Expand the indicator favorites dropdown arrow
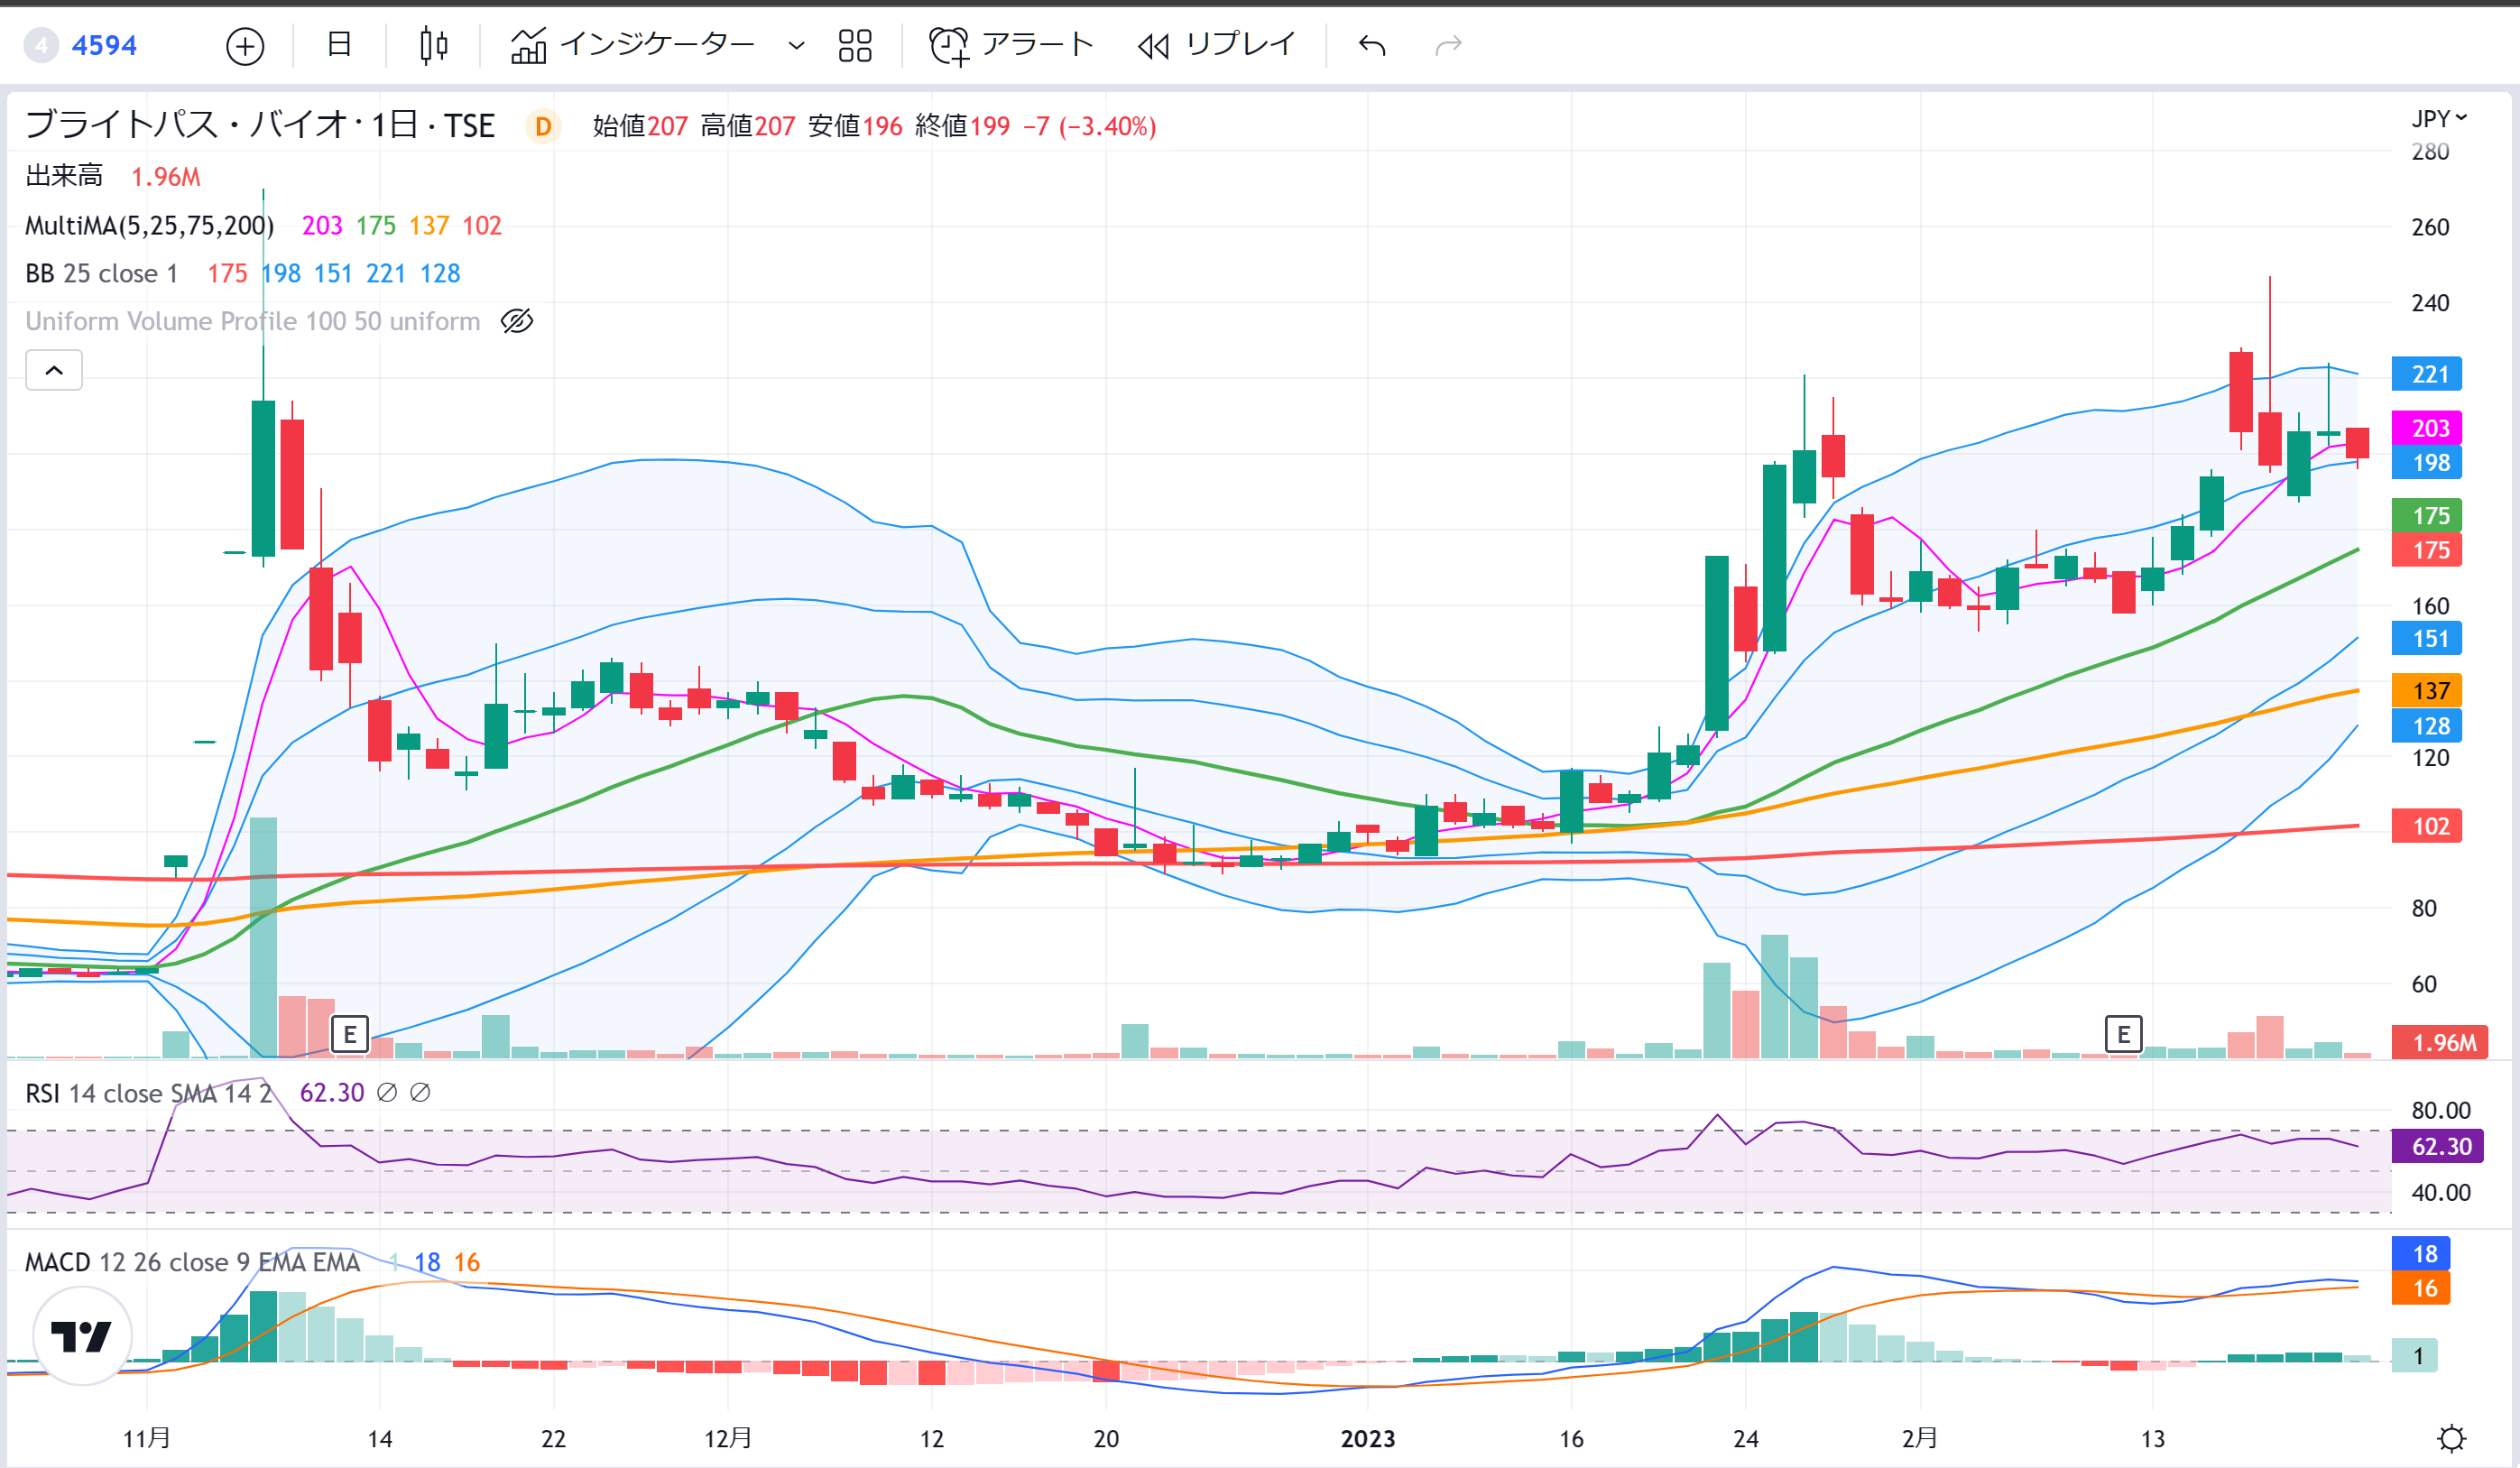 [x=796, y=46]
